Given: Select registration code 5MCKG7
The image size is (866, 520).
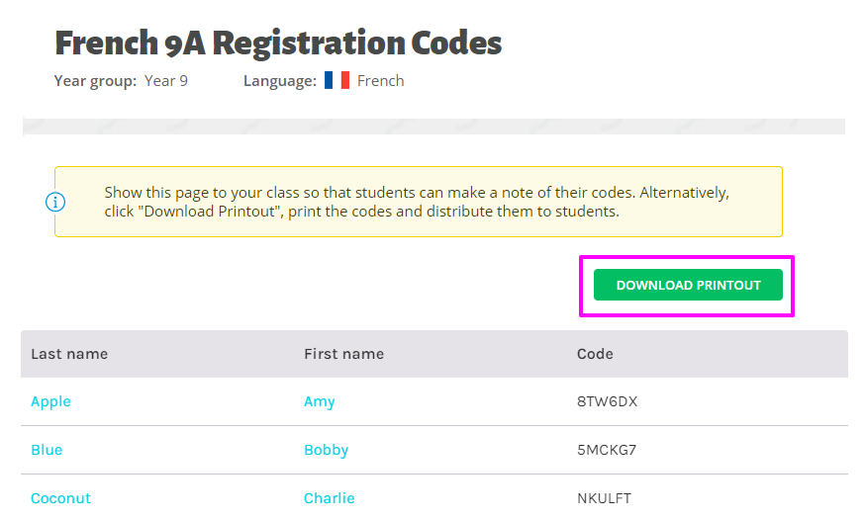Looking at the screenshot, I should pyautogui.click(x=607, y=450).
